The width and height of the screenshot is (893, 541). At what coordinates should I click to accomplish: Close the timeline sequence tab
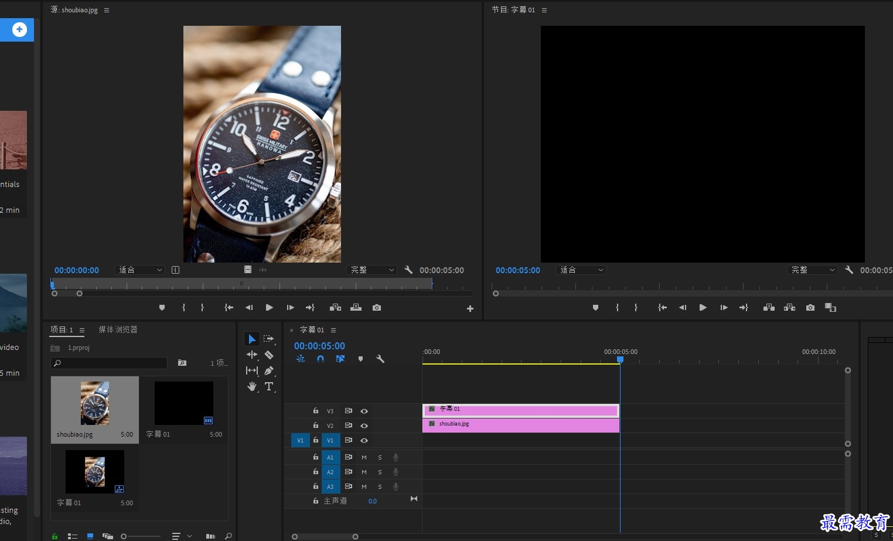[x=291, y=331]
